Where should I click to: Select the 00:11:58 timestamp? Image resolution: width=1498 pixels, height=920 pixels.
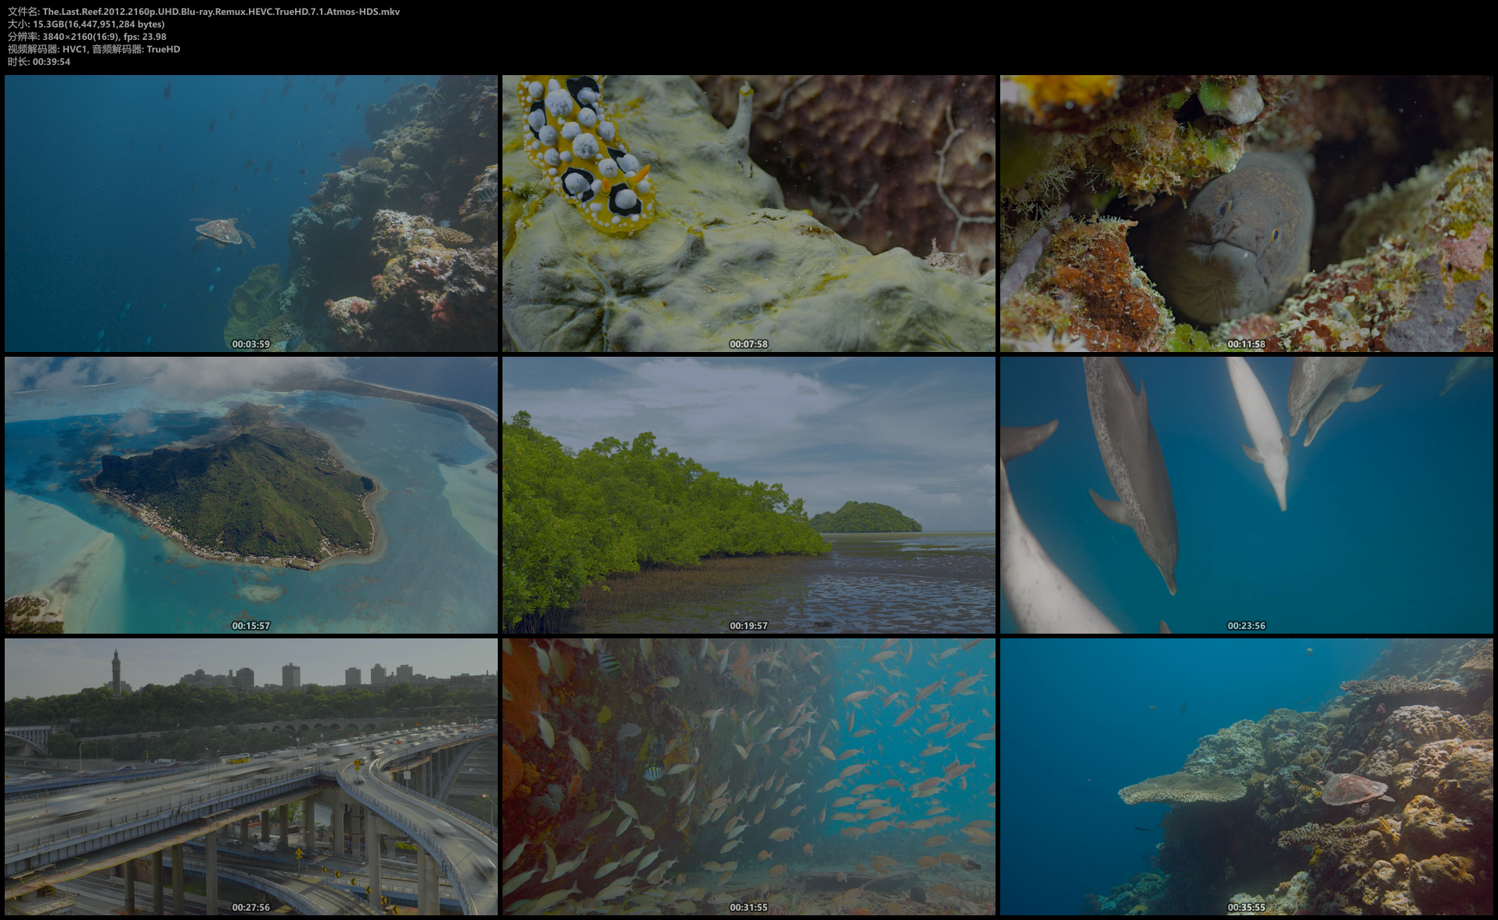coord(1246,344)
